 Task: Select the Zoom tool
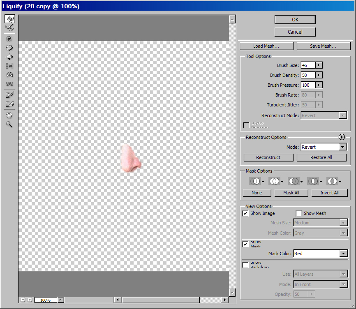[x=9, y=124]
